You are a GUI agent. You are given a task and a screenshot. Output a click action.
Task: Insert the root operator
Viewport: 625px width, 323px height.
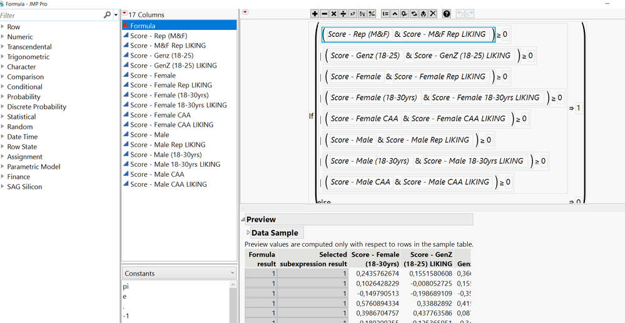pyautogui.click(x=362, y=14)
